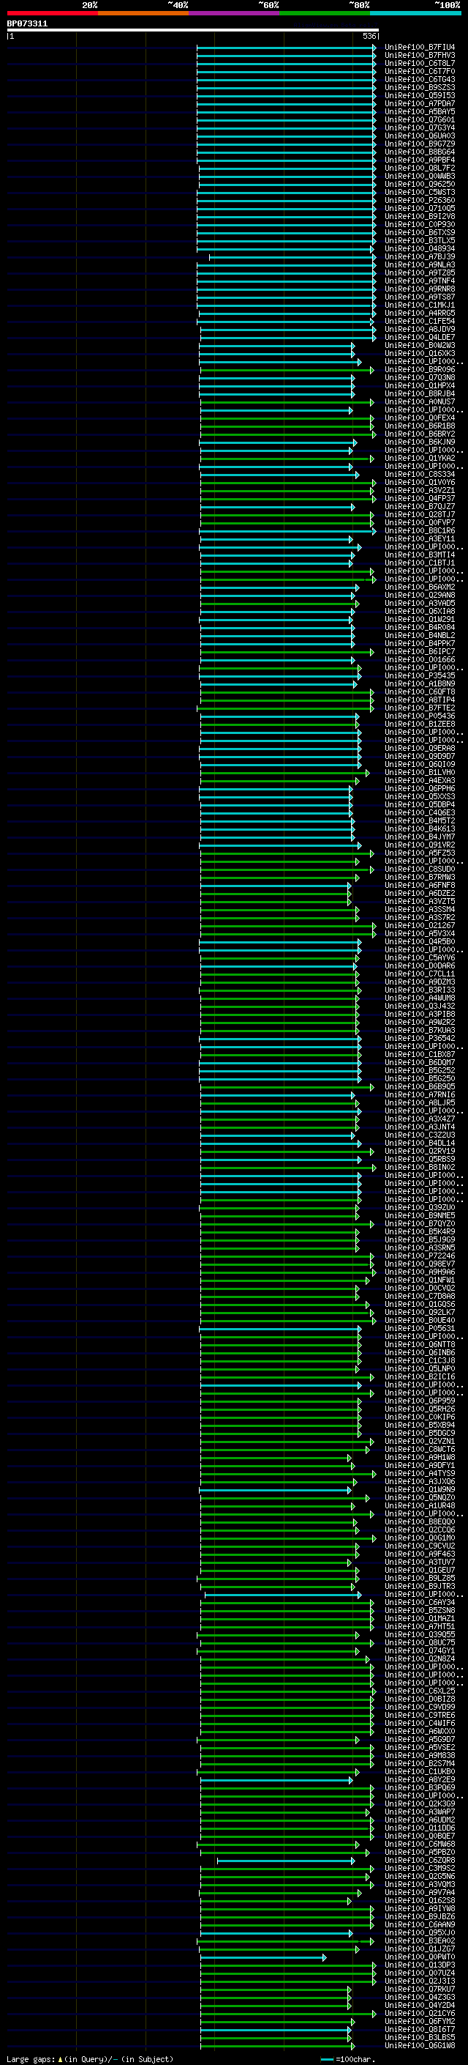Screen dimensions: 468x2065
Task: Select hit UniRef100_D0DAR6
Action: [x=419, y=966]
